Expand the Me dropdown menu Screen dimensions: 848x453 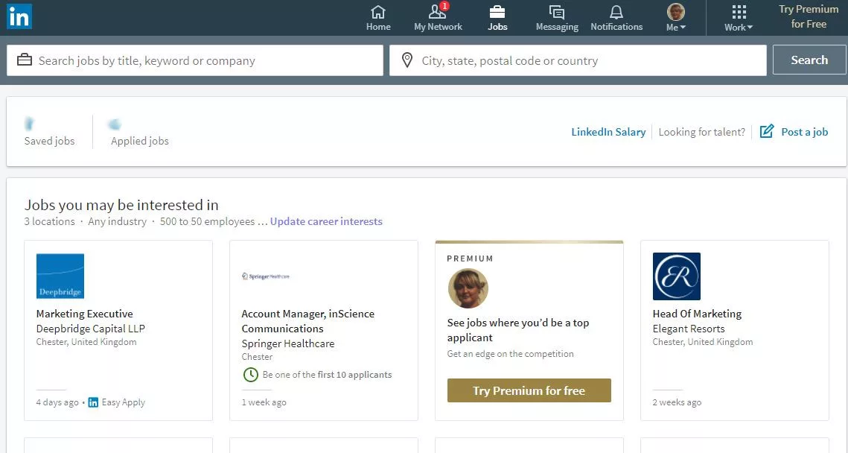click(x=676, y=27)
